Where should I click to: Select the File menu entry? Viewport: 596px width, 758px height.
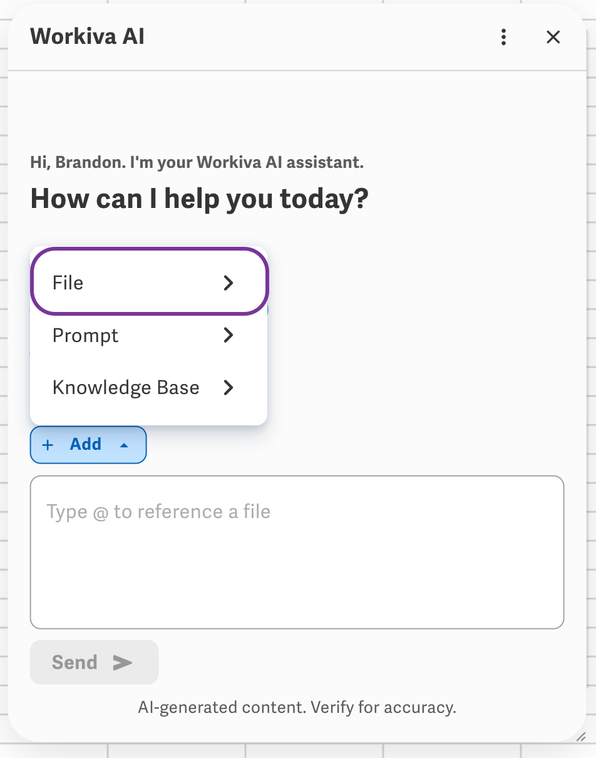coord(149,283)
